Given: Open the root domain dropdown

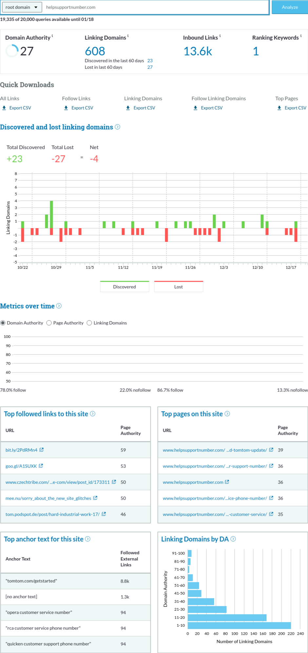Looking at the screenshot, I should coord(22,7).
